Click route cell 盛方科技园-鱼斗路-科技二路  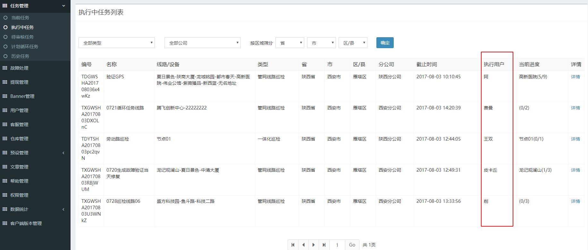click(185, 201)
